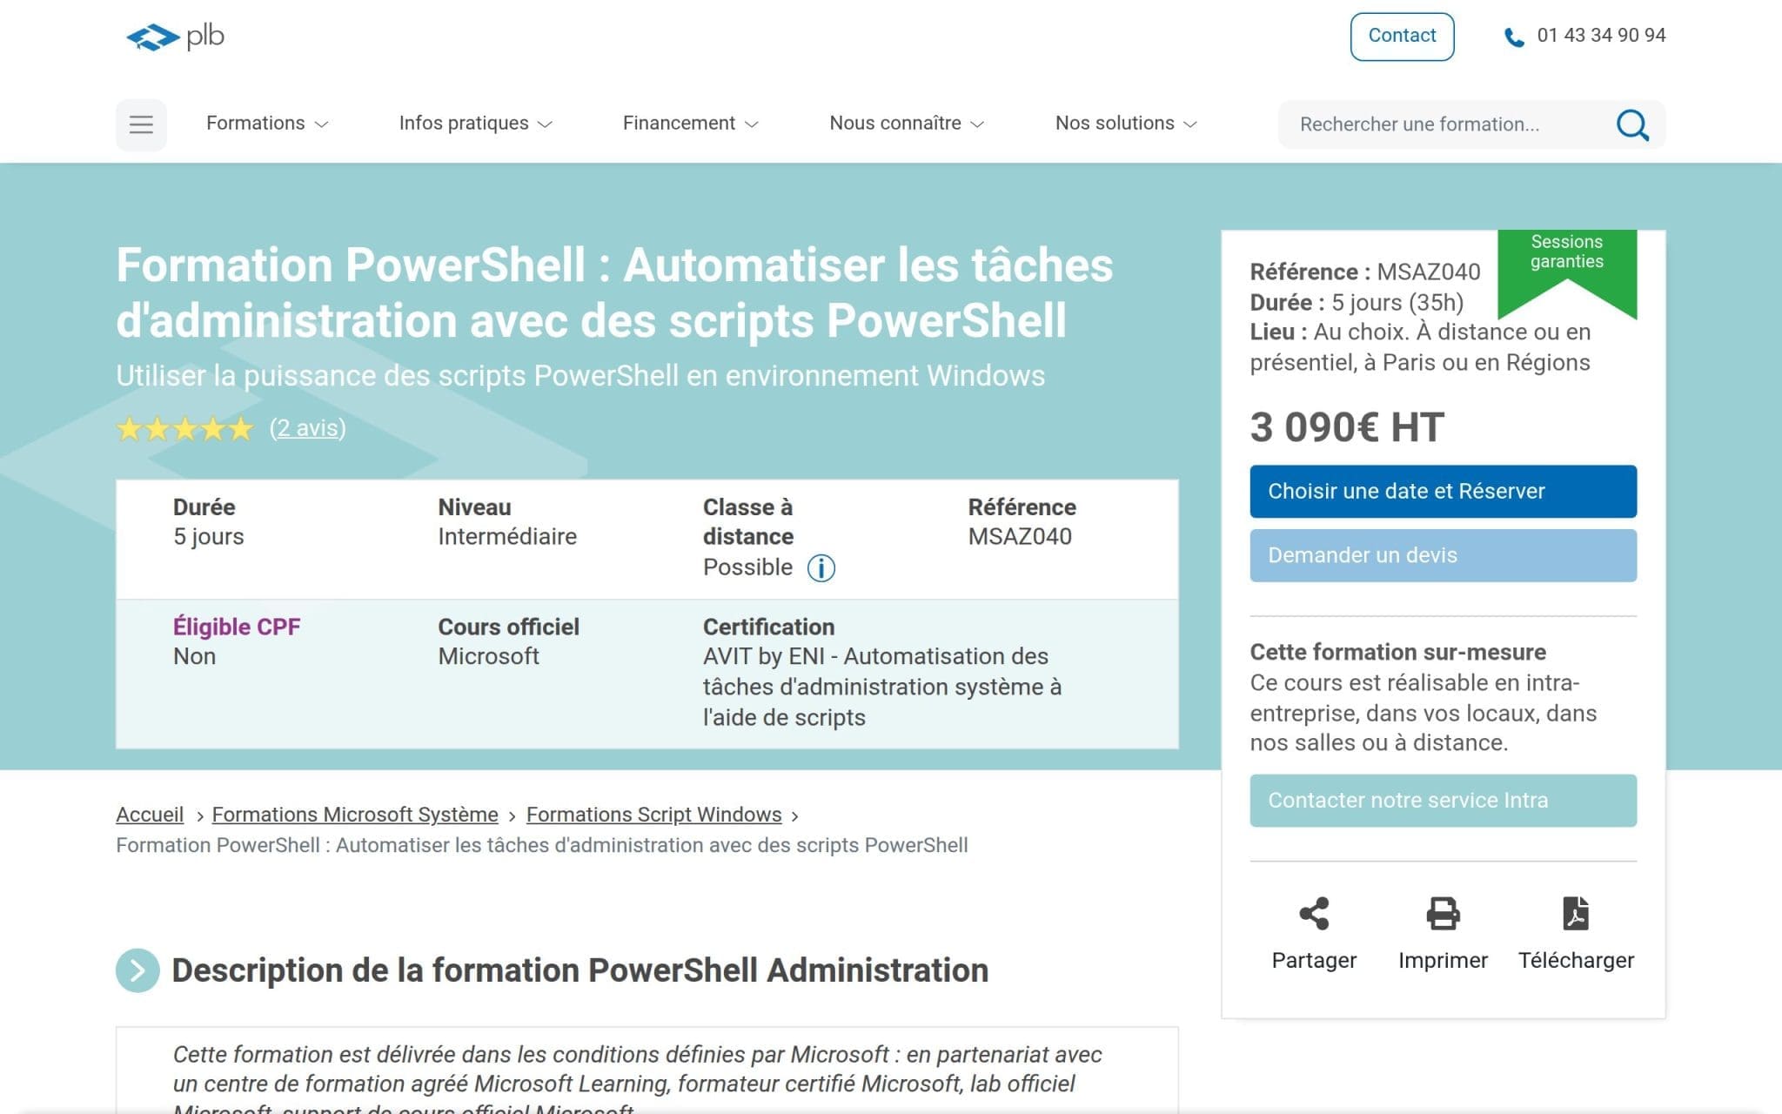Click the Contact button
The image size is (1782, 1114).
tap(1402, 37)
